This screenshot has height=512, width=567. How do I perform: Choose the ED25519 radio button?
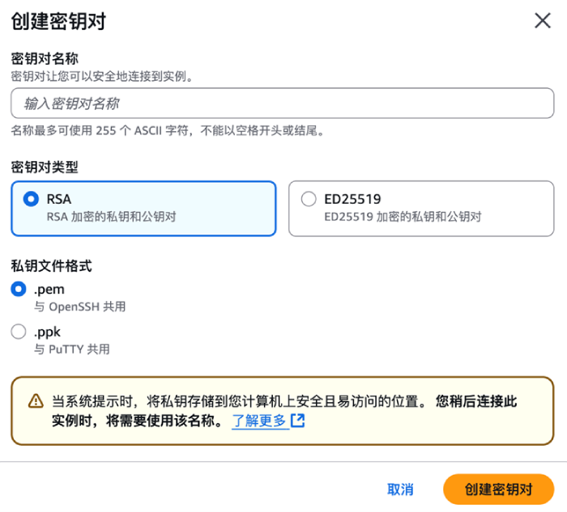pyautogui.click(x=308, y=199)
